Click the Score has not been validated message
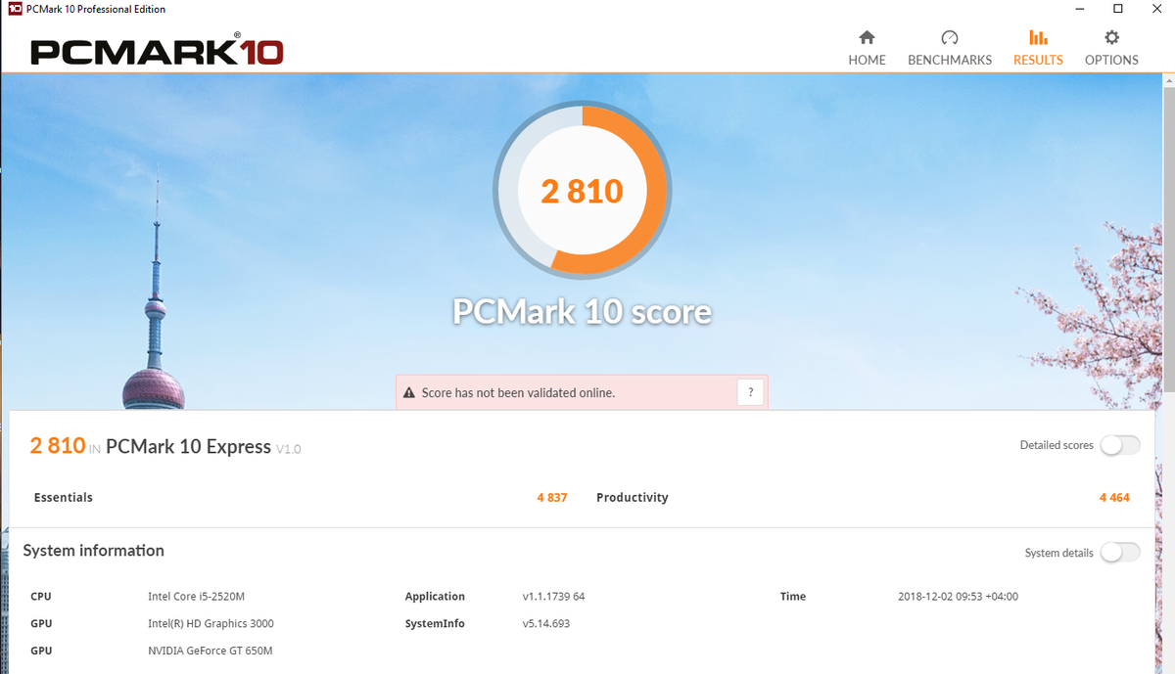1175x674 pixels. [x=518, y=393]
